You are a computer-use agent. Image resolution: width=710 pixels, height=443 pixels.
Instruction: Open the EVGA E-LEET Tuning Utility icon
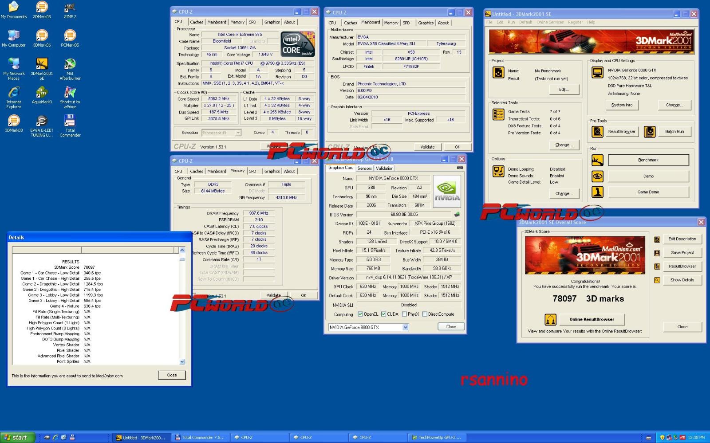tap(42, 126)
